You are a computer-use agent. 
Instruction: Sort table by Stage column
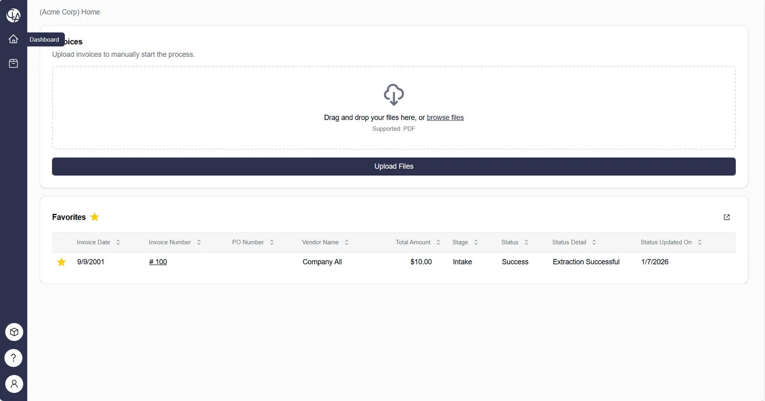click(x=465, y=243)
